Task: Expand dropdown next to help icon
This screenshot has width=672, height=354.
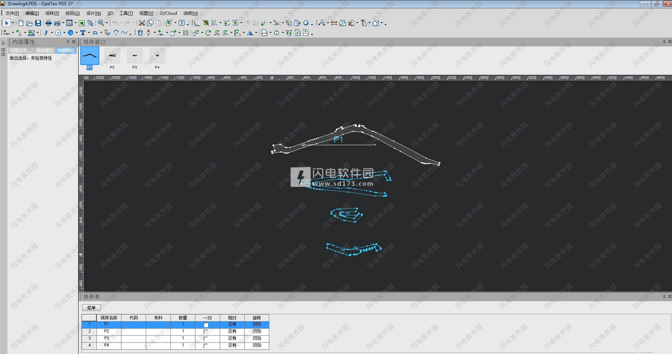Action: click(x=188, y=24)
